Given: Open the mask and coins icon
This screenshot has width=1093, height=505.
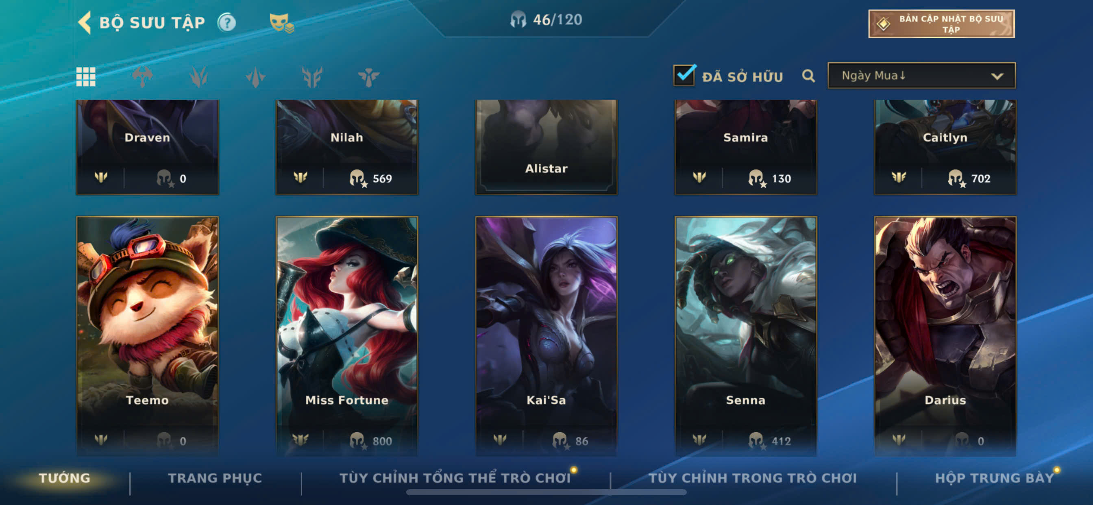Looking at the screenshot, I should [282, 23].
